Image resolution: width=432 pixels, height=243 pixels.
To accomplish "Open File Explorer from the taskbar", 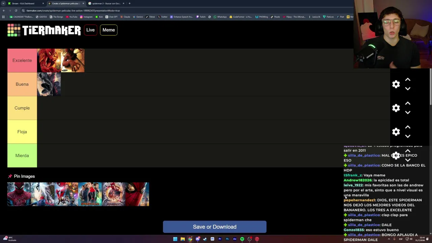I will pos(183,239).
